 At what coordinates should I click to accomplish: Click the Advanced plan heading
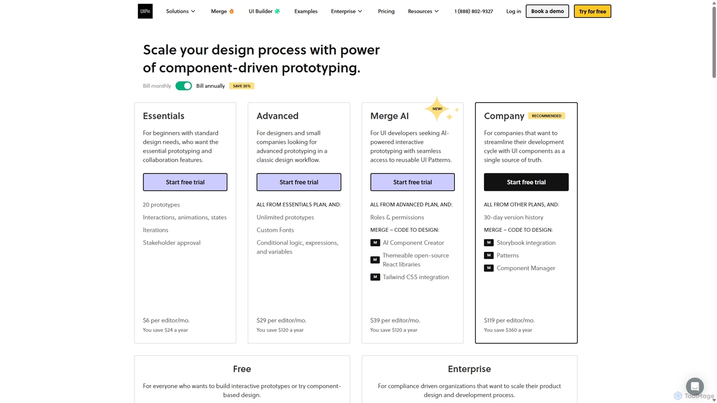tap(277, 116)
